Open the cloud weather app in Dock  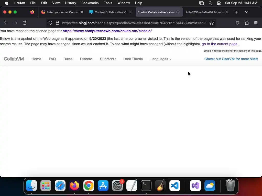pos(210,186)
